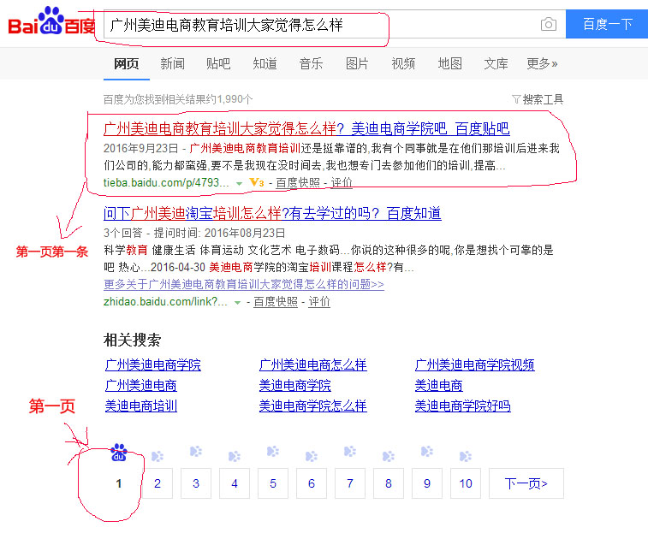The width and height of the screenshot is (648, 533).
Task: Click the zhidao.baidu.com/link?... URL text
Action: pyautogui.click(x=165, y=302)
